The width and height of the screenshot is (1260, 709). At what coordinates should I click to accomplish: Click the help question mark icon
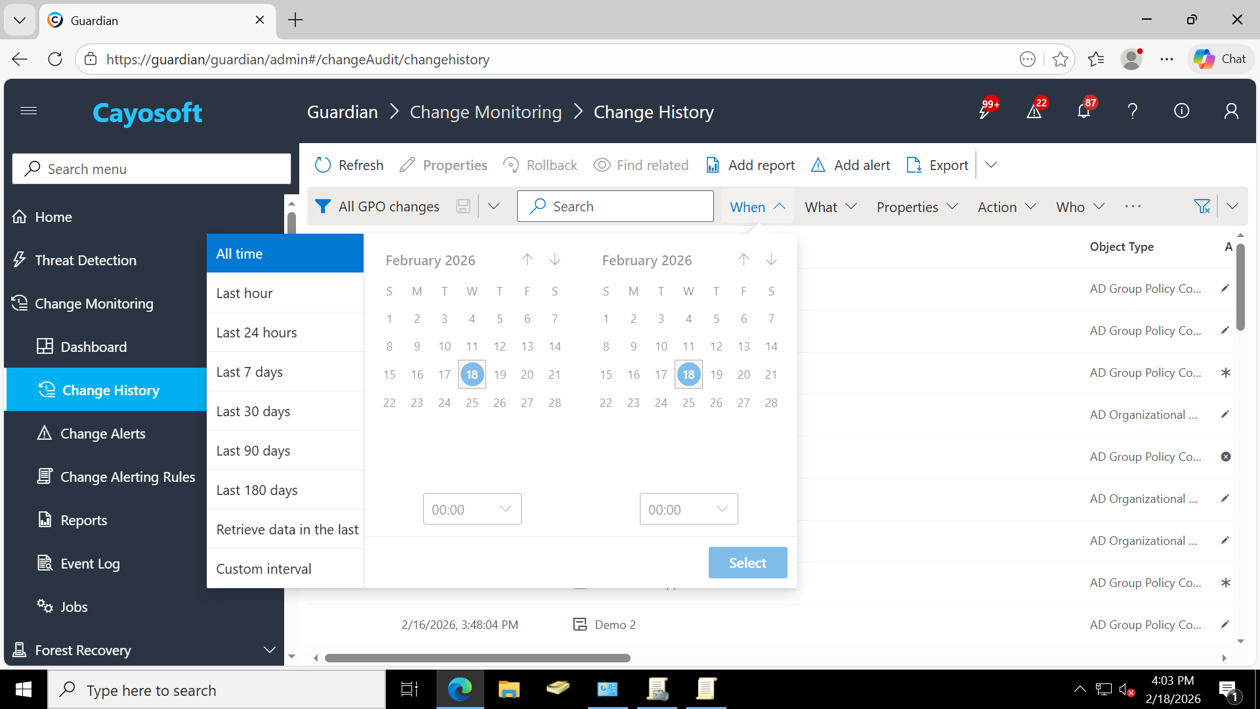pos(1133,111)
